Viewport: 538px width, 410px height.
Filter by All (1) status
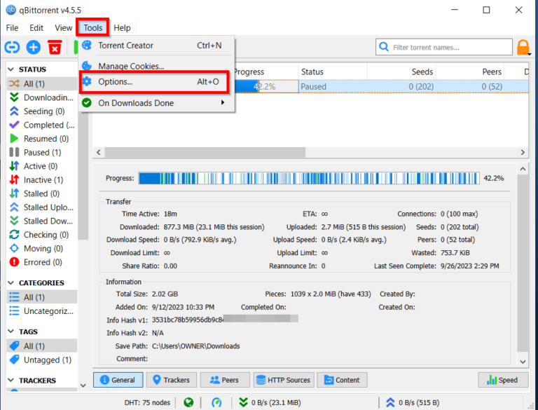click(x=42, y=84)
